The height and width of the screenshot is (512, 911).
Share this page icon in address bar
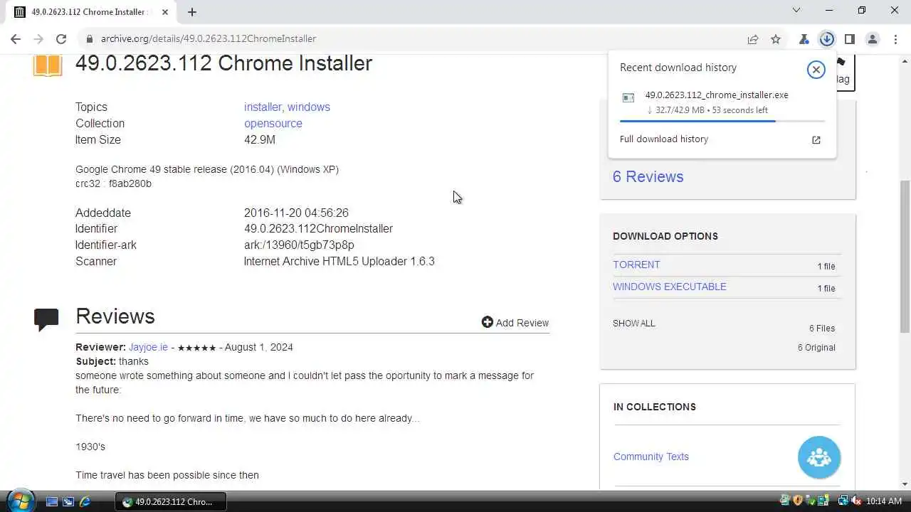[x=753, y=39]
